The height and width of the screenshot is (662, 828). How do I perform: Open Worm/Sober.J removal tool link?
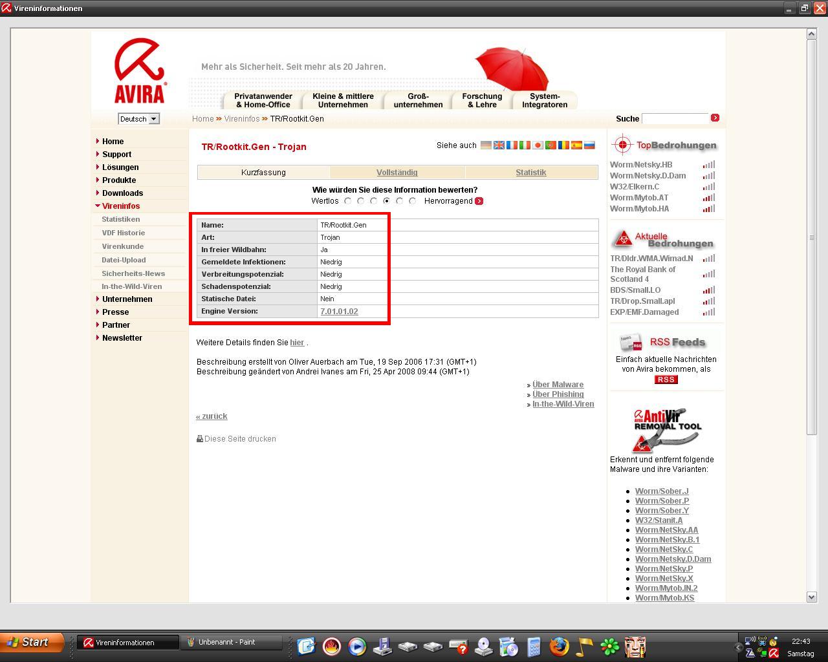662,491
